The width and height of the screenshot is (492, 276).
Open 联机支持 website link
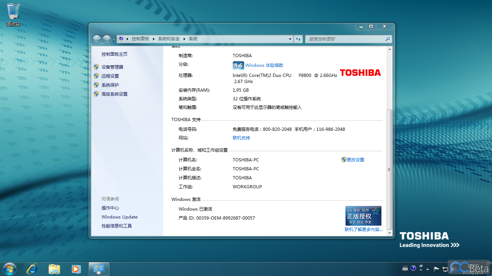tap(241, 138)
